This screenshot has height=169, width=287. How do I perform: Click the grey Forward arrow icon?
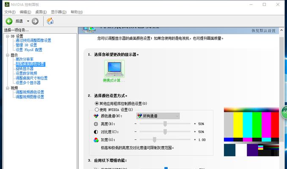(35, 21)
